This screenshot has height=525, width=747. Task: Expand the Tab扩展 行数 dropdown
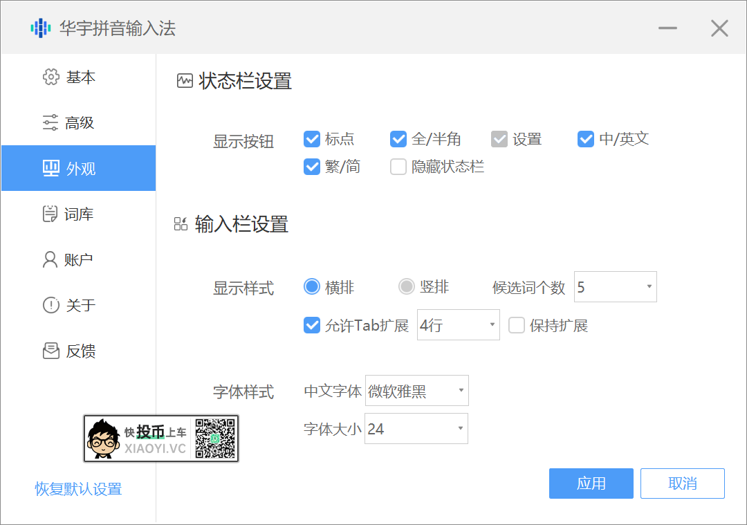[458, 324]
